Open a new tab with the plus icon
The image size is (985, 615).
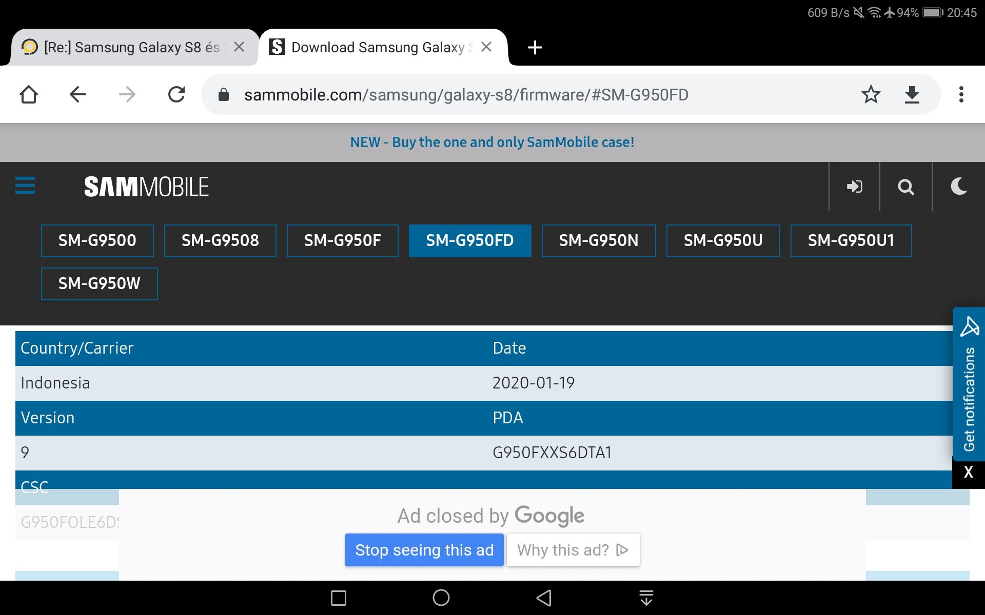[x=535, y=47]
